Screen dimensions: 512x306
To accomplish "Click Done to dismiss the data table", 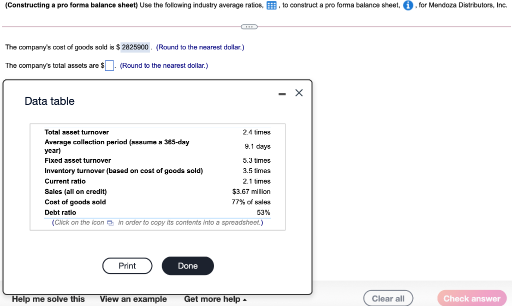I will coord(187,266).
